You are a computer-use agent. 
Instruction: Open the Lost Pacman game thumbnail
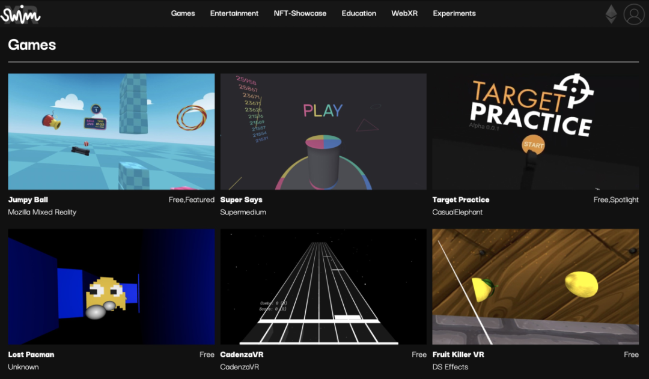click(111, 287)
